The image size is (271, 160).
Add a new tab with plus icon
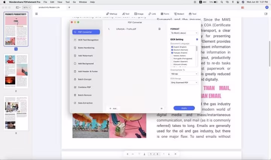69,8
